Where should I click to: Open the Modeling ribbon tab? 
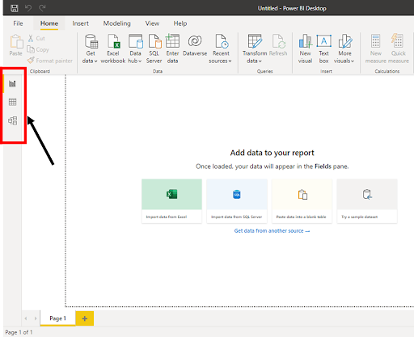(117, 23)
